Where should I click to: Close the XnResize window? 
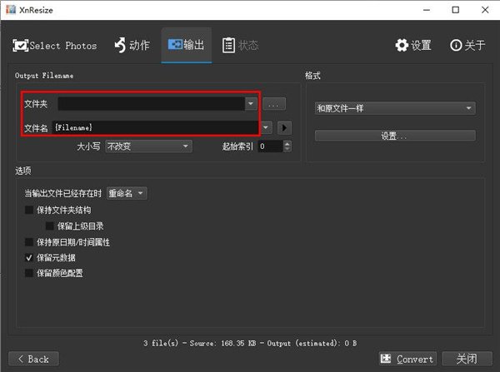(485, 10)
